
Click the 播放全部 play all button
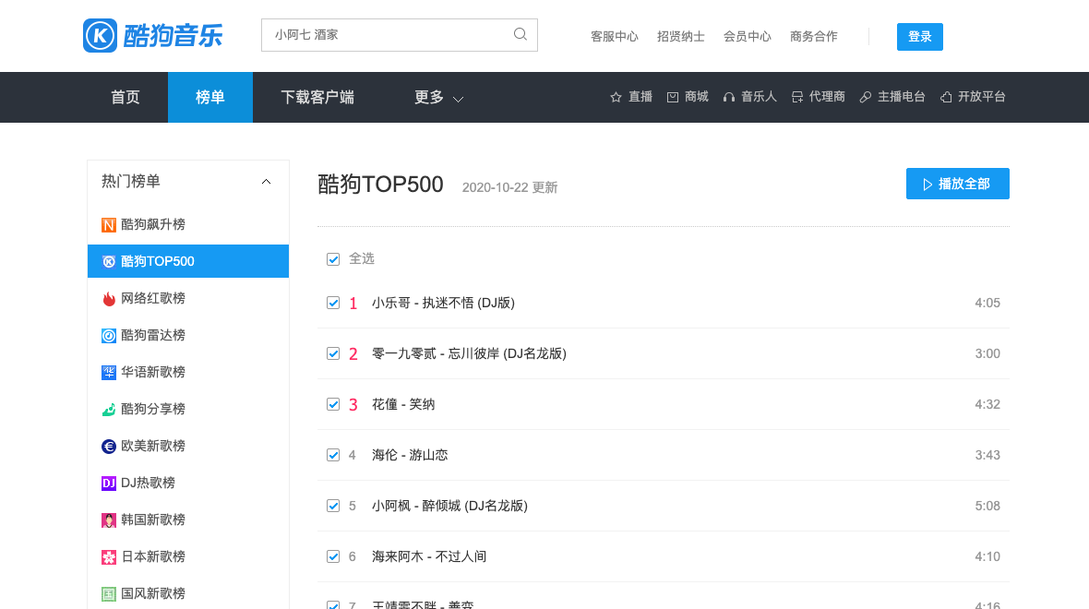click(x=958, y=184)
